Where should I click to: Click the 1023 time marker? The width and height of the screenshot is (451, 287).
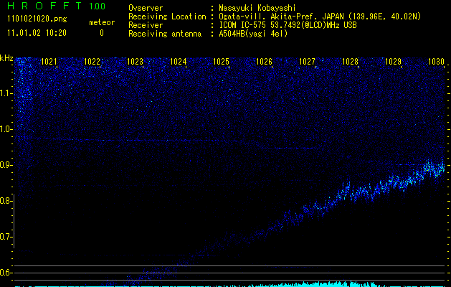[136, 62]
